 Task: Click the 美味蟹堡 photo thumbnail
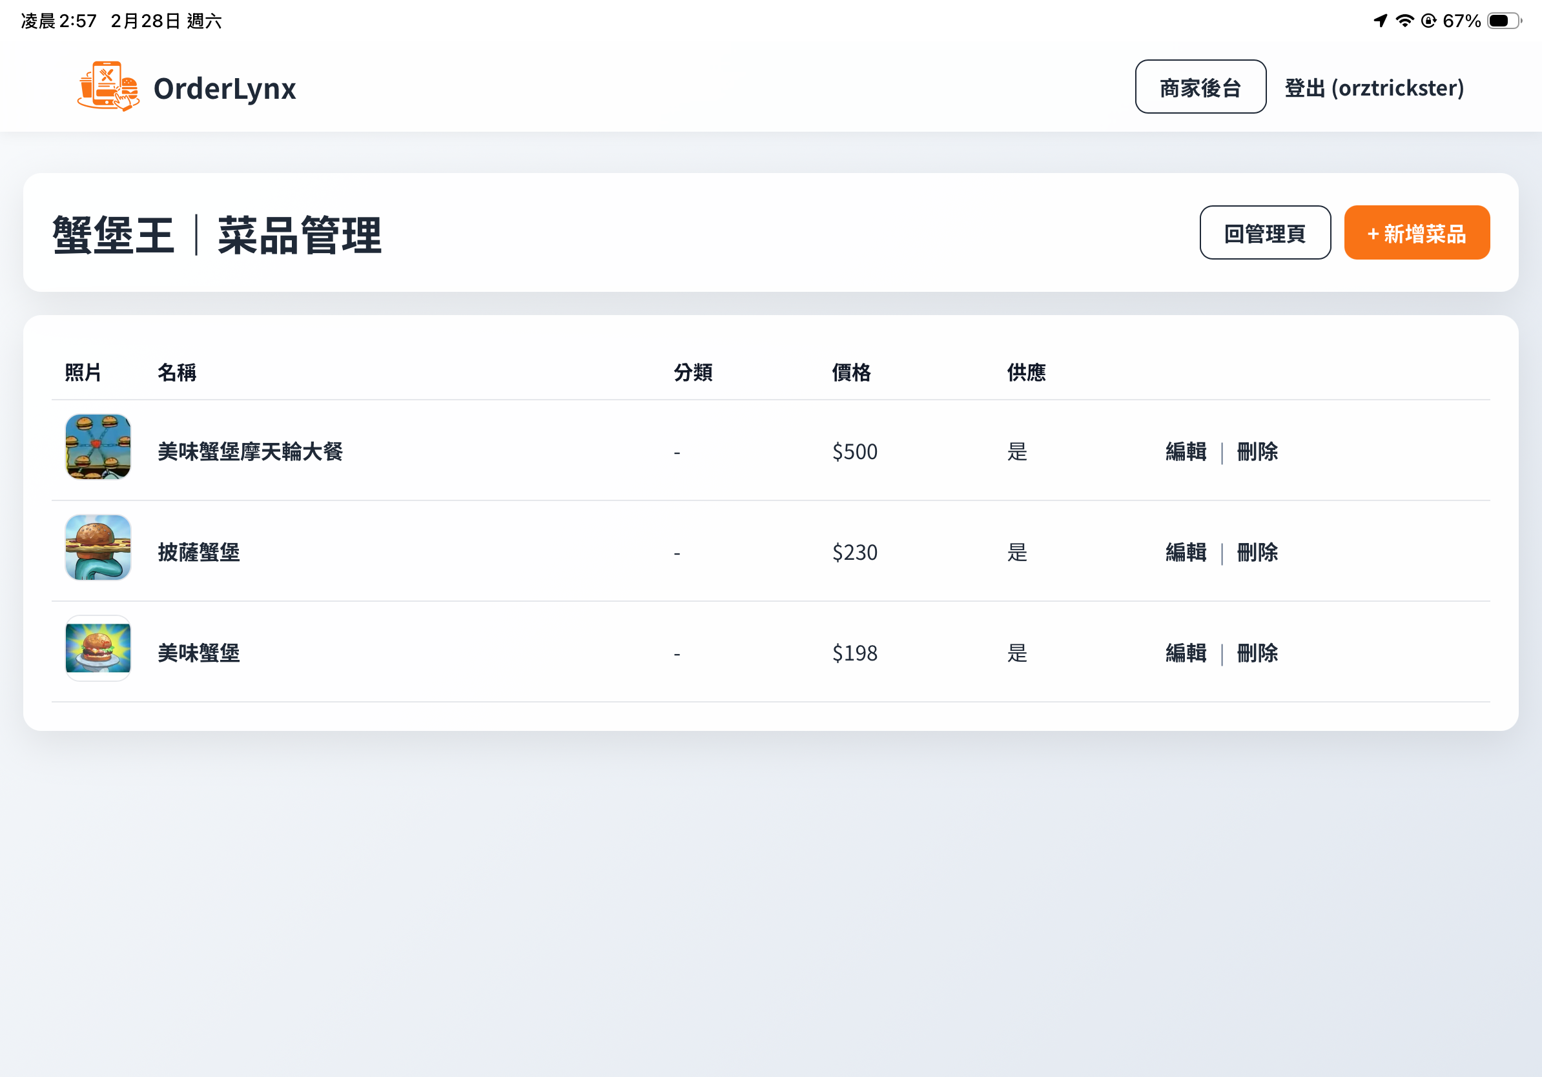[98, 649]
